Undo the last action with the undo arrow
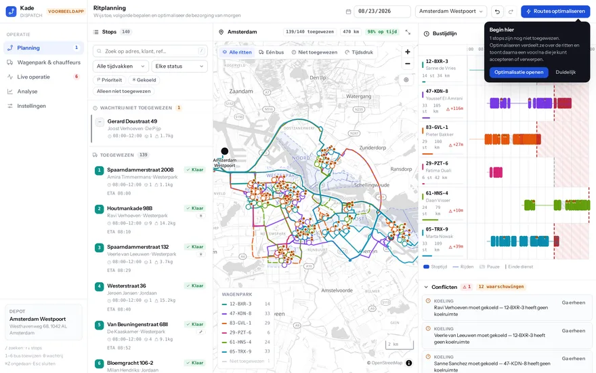 [x=497, y=12]
